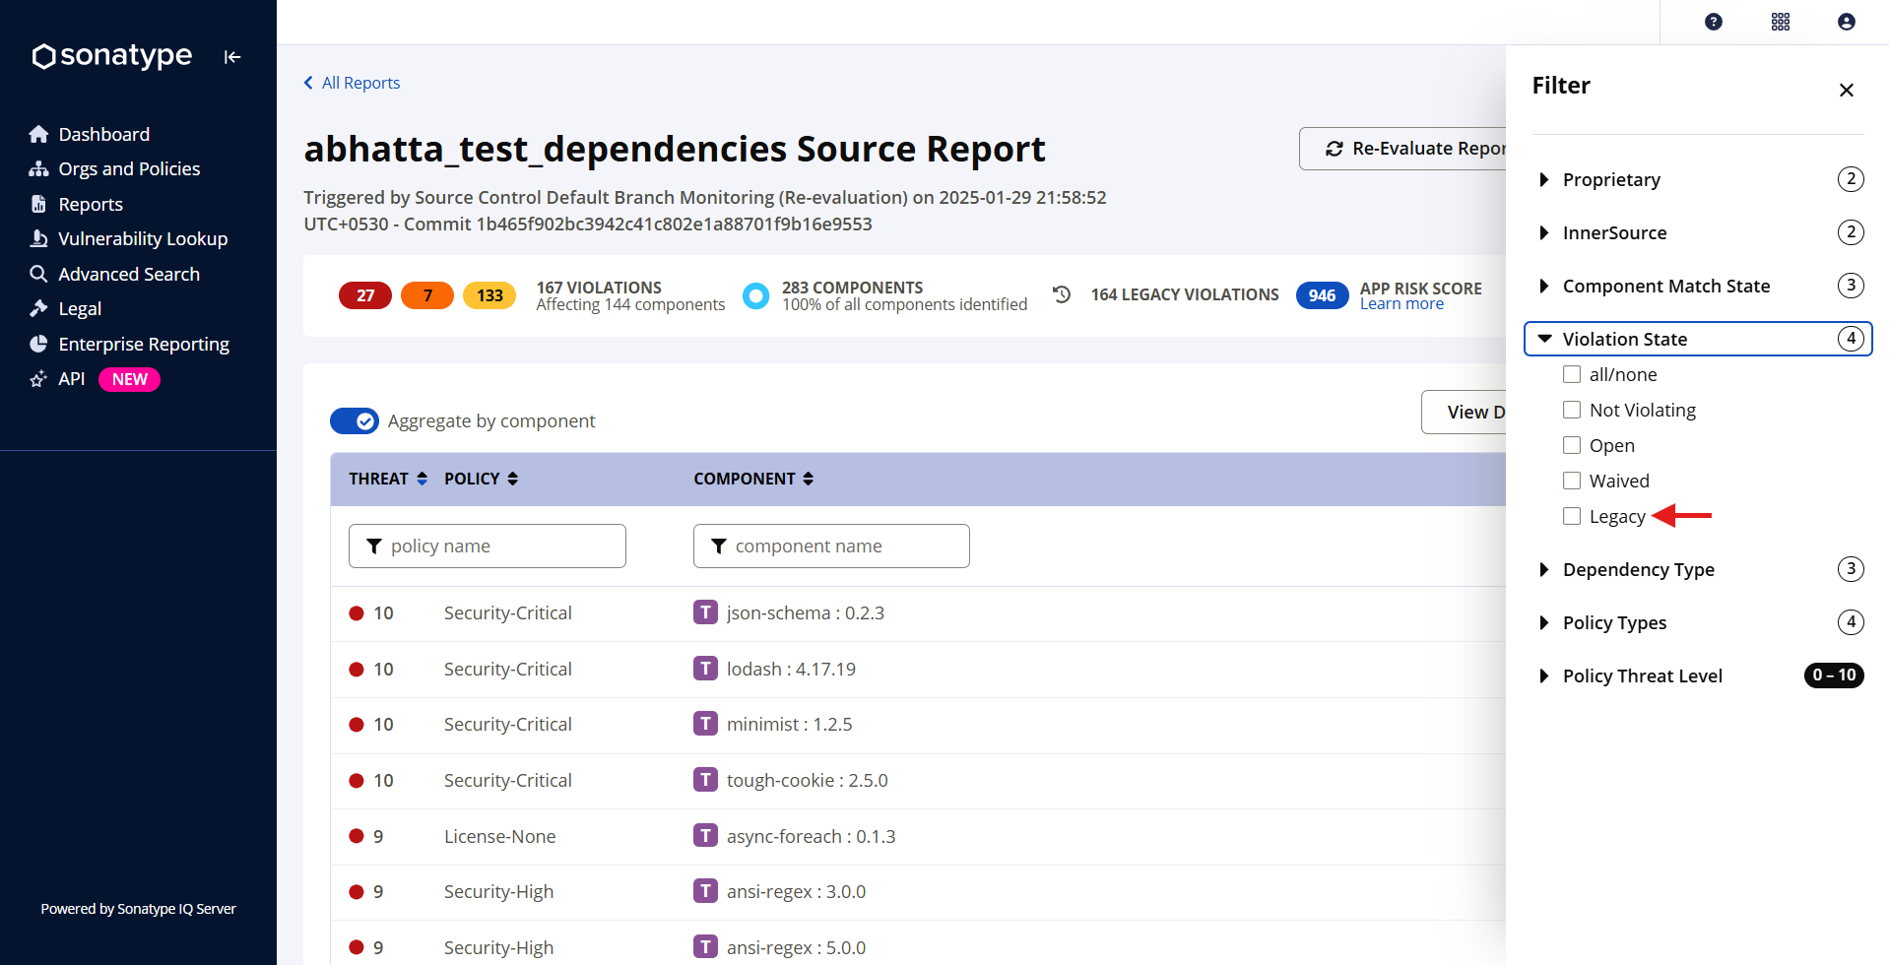Click the Advanced Search magnifier icon

38,274
